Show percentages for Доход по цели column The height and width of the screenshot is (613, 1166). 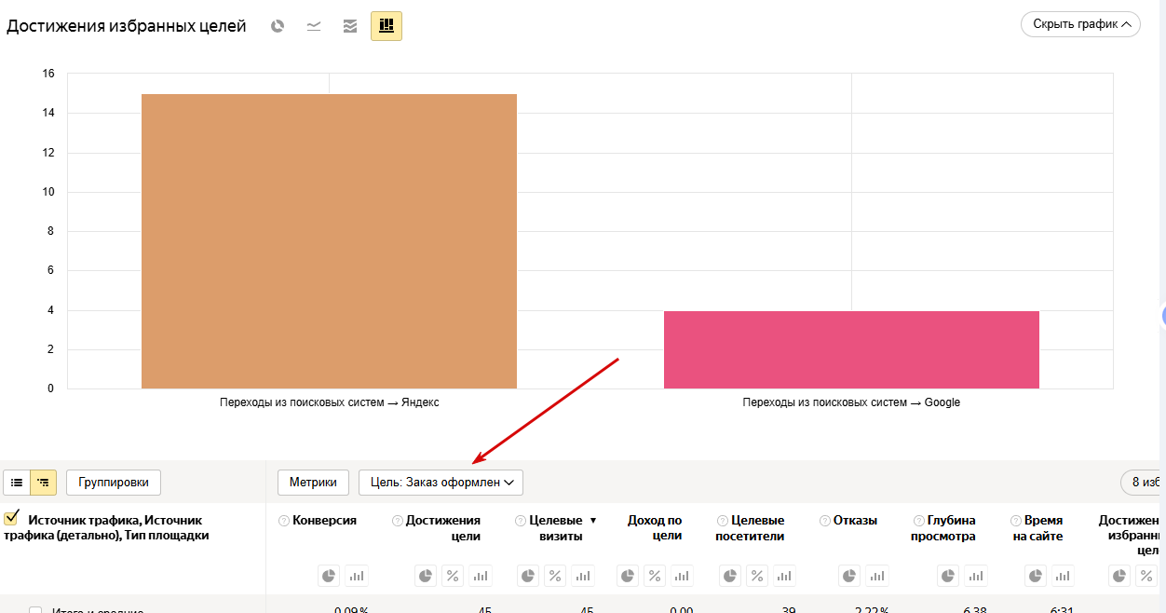coord(655,576)
